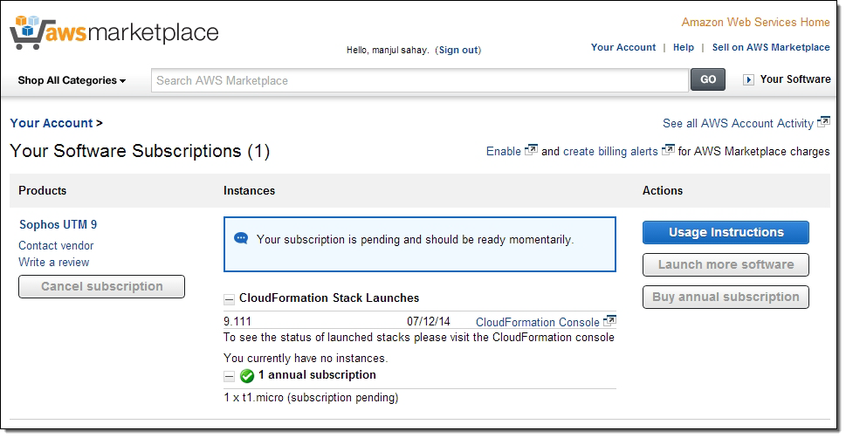846x438 pixels.
Task: Click the Search AWS Marketplace field
Action: (419, 80)
